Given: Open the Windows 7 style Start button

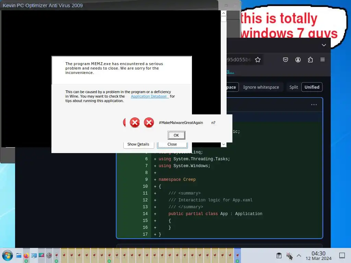Looking at the screenshot, I should point(8,255).
